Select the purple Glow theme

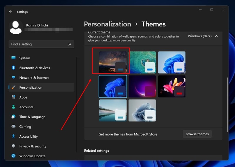[142, 86]
